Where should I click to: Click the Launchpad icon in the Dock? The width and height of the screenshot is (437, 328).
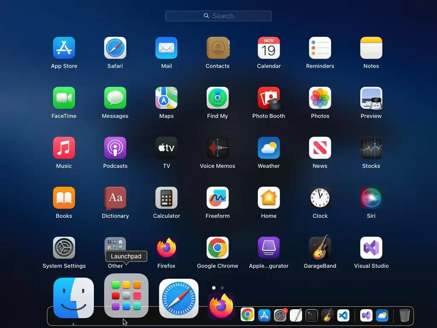tap(126, 296)
